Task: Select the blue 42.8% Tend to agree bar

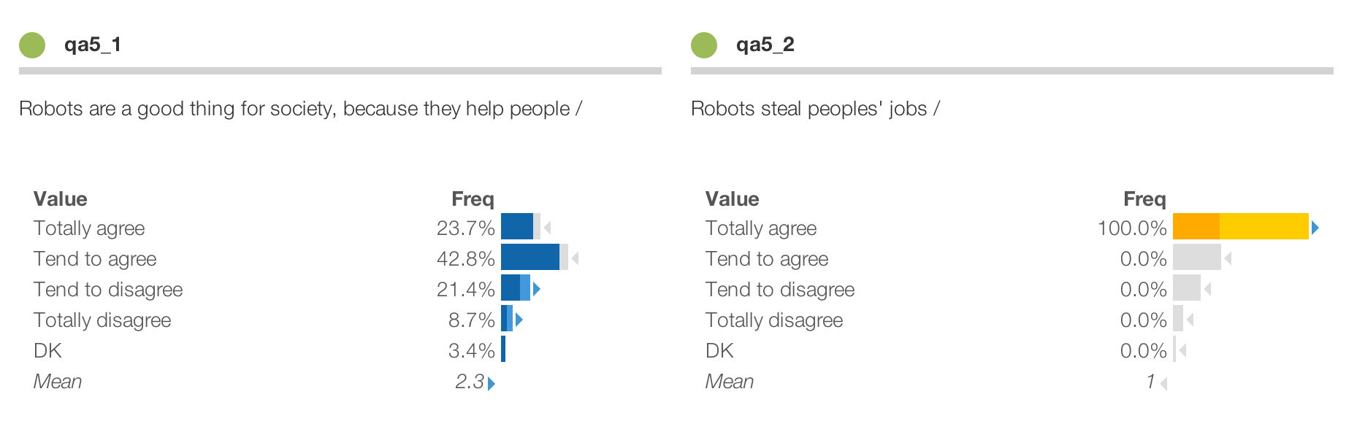Action: click(x=530, y=258)
